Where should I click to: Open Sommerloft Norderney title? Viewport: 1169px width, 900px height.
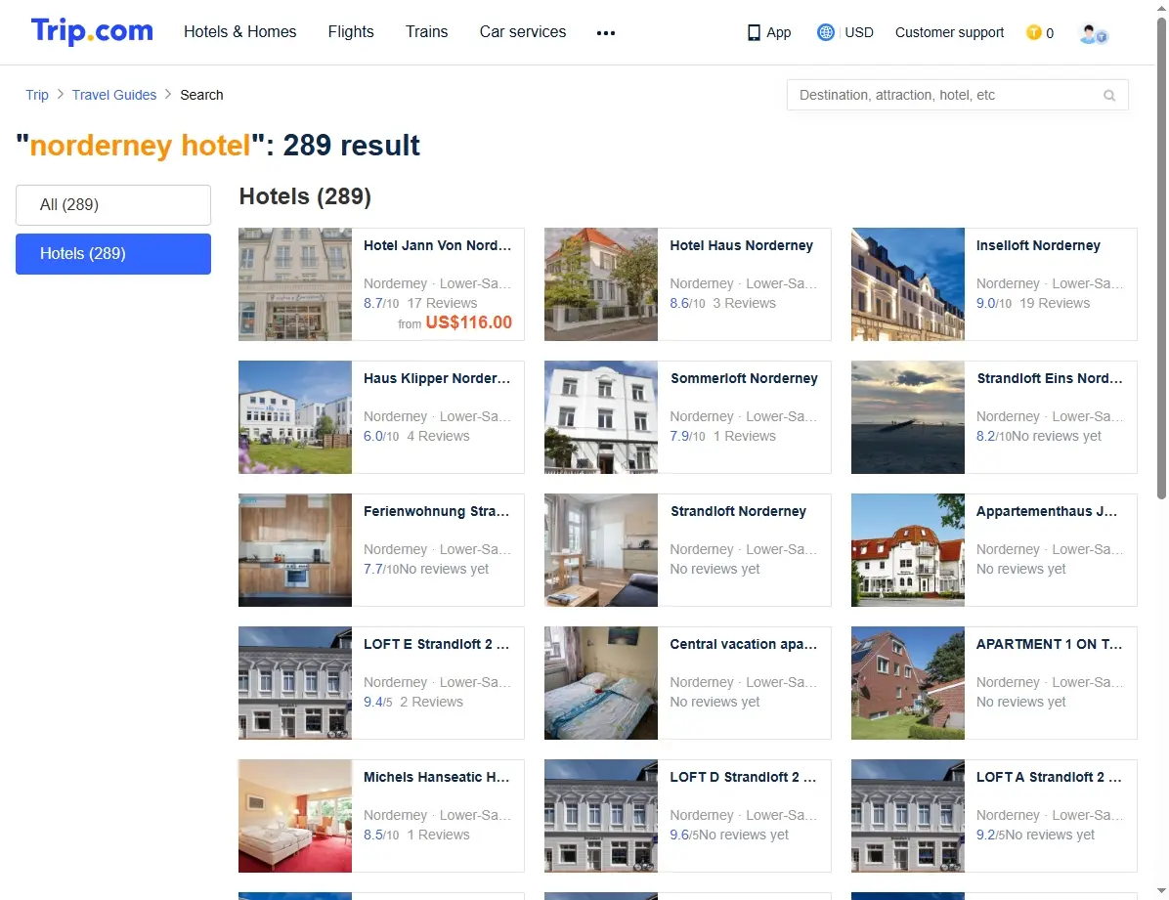[743, 378]
